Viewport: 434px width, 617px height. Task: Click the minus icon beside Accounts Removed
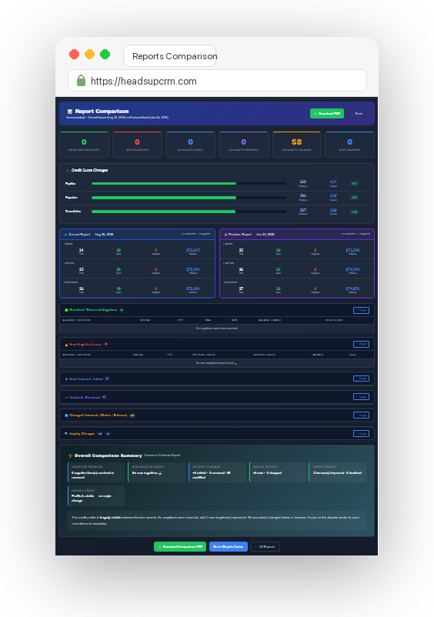pos(66,397)
